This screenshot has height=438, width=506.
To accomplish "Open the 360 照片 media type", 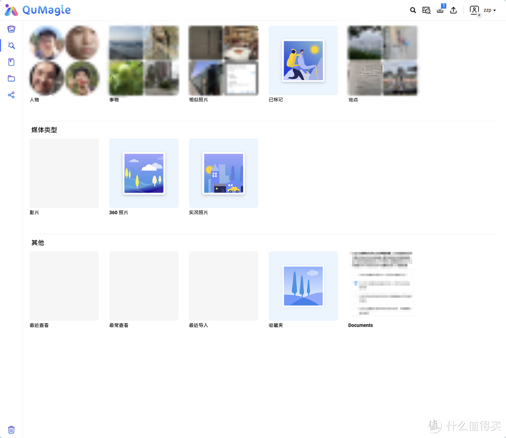I will [144, 173].
